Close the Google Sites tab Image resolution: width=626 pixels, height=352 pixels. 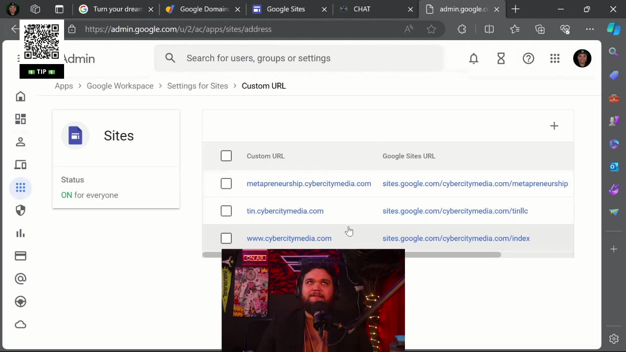325,9
